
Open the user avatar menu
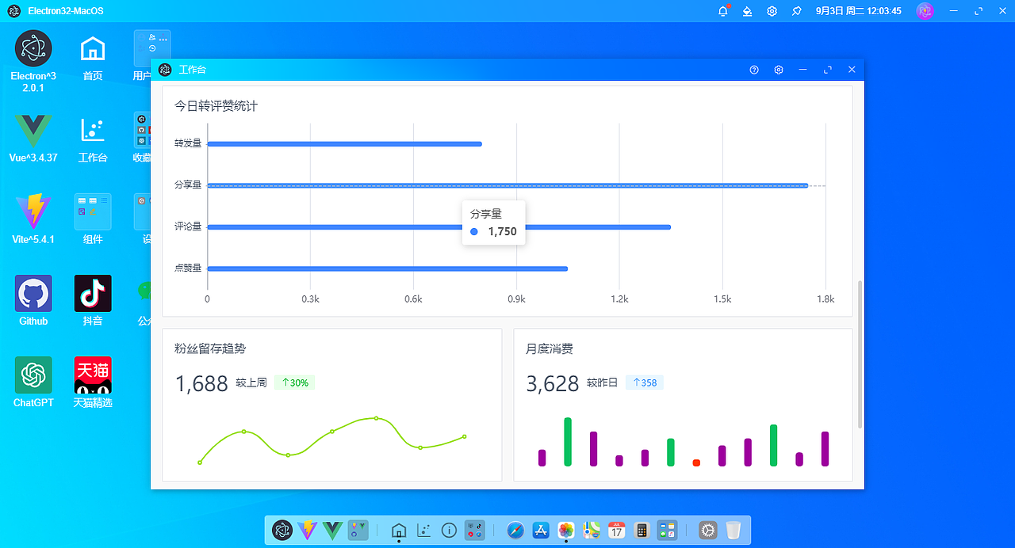pyautogui.click(x=925, y=11)
